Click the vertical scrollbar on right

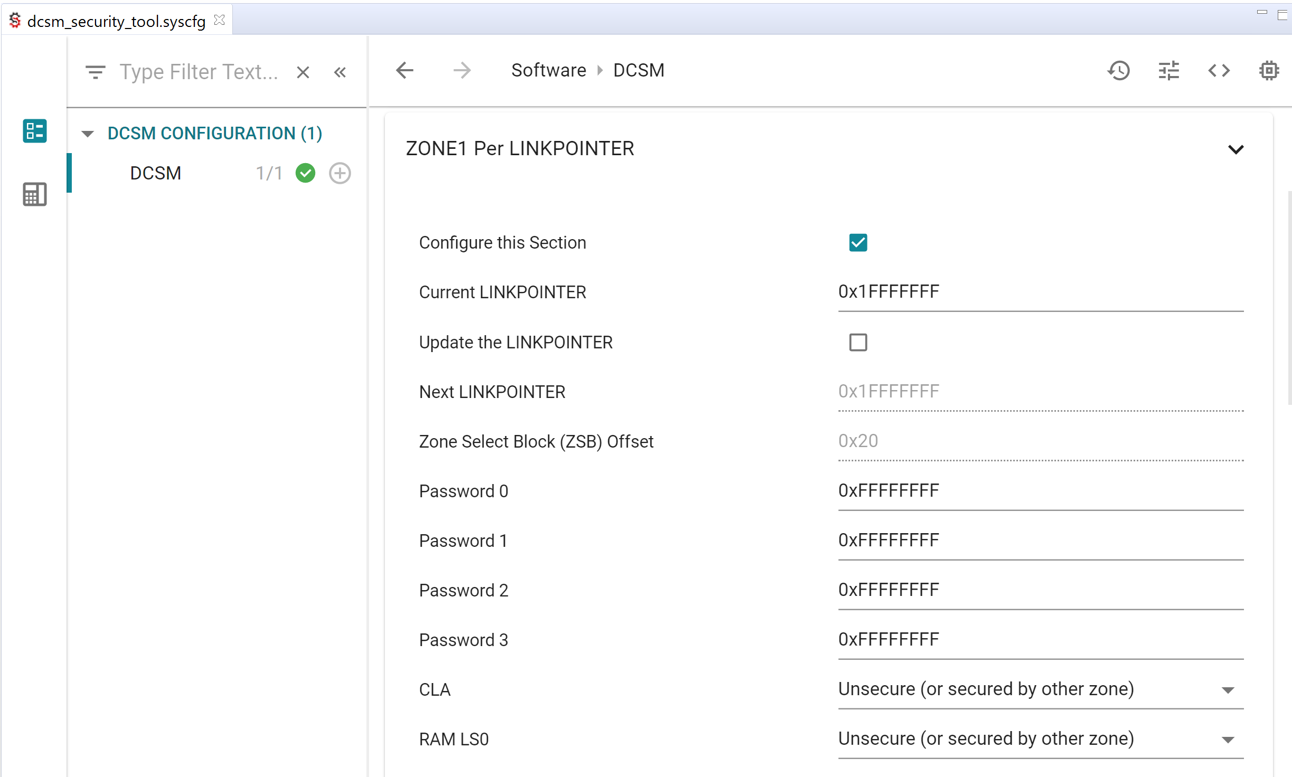[x=1289, y=298]
